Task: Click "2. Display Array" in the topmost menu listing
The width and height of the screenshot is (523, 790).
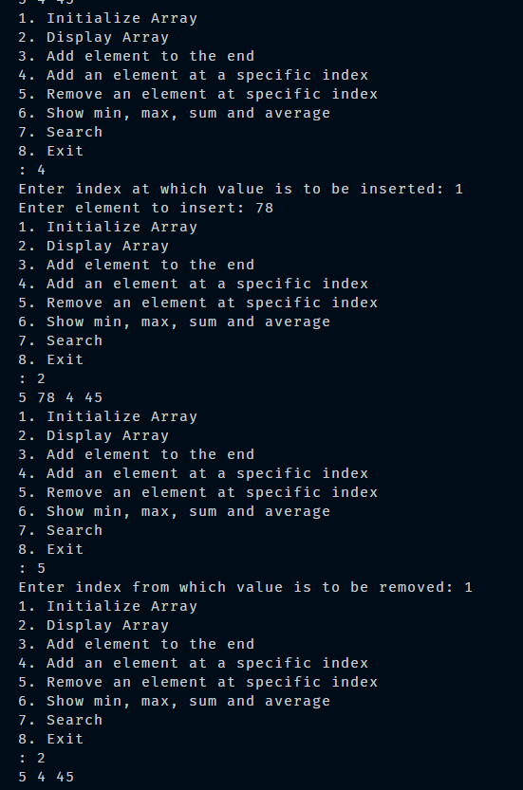Action: click(94, 37)
